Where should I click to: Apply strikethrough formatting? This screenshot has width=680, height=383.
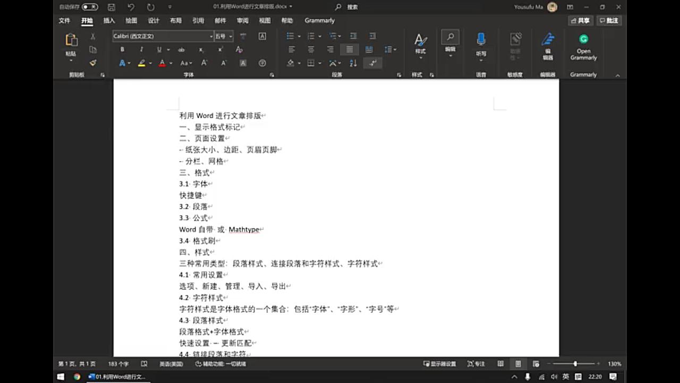click(x=181, y=49)
